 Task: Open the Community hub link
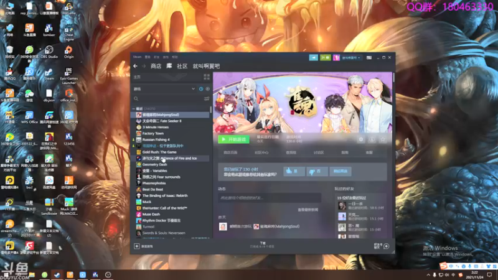click(261, 152)
